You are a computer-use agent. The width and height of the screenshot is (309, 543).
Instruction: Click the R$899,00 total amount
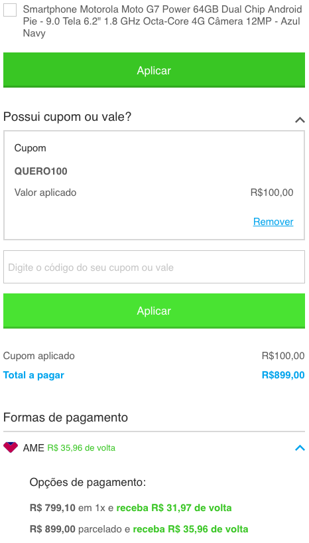coord(283,376)
